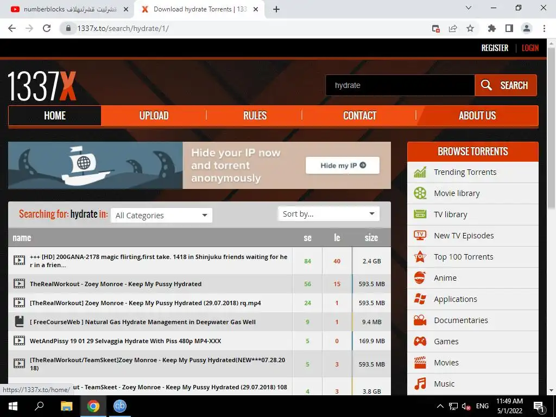556x417 pixels.
Task: Click the address bar URL
Action: (123, 28)
